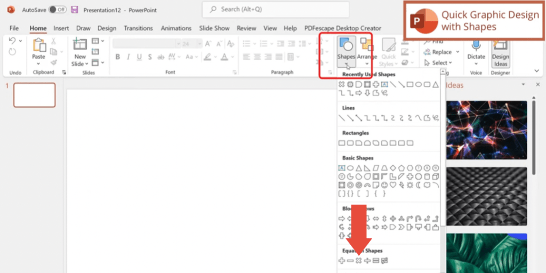The height and width of the screenshot is (273, 546).
Task: Click the Save floppy disk icon
Action: [x=75, y=10]
